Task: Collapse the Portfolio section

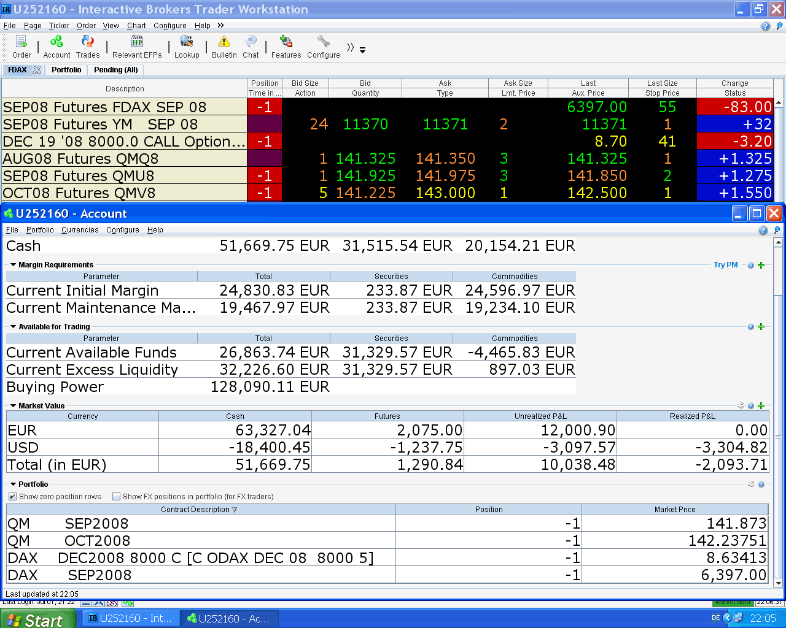Action: point(13,484)
